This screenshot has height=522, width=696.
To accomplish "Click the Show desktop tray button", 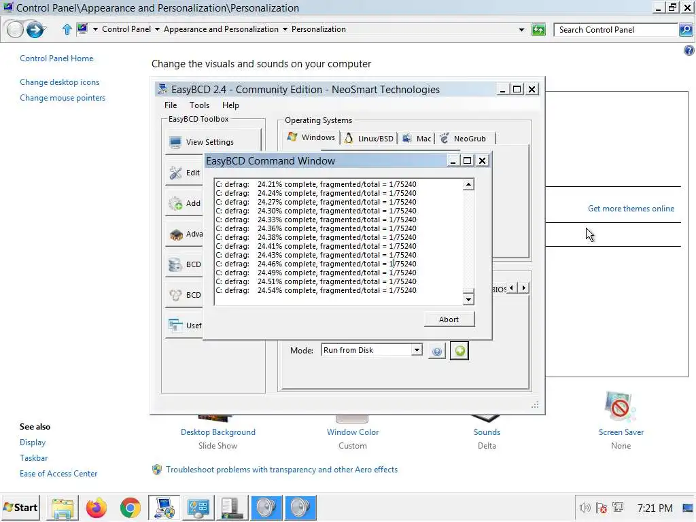I will point(688,508).
